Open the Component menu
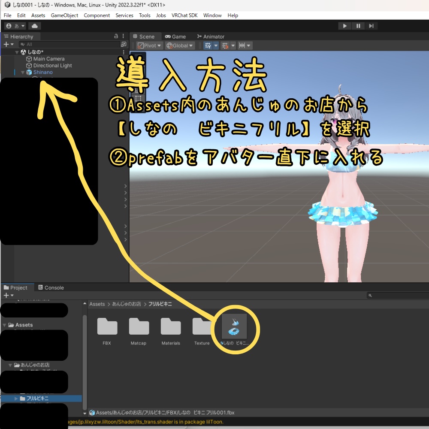Viewport: 429px width, 429px height. [97, 15]
